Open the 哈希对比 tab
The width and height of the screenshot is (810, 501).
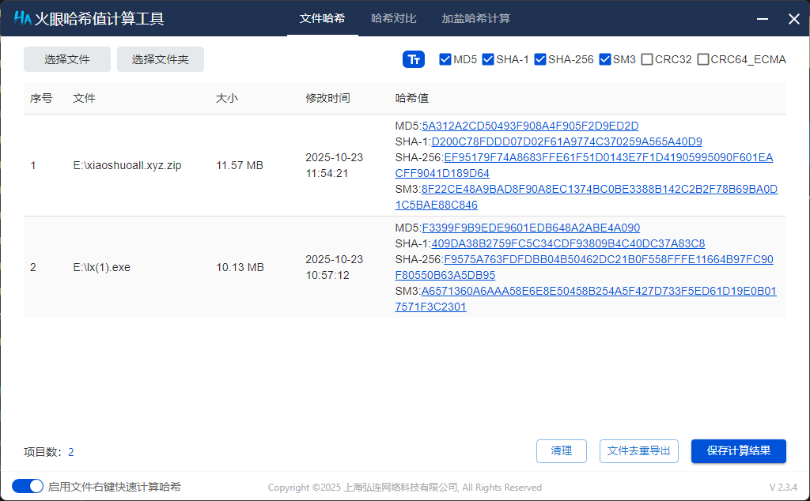[393, 20]
